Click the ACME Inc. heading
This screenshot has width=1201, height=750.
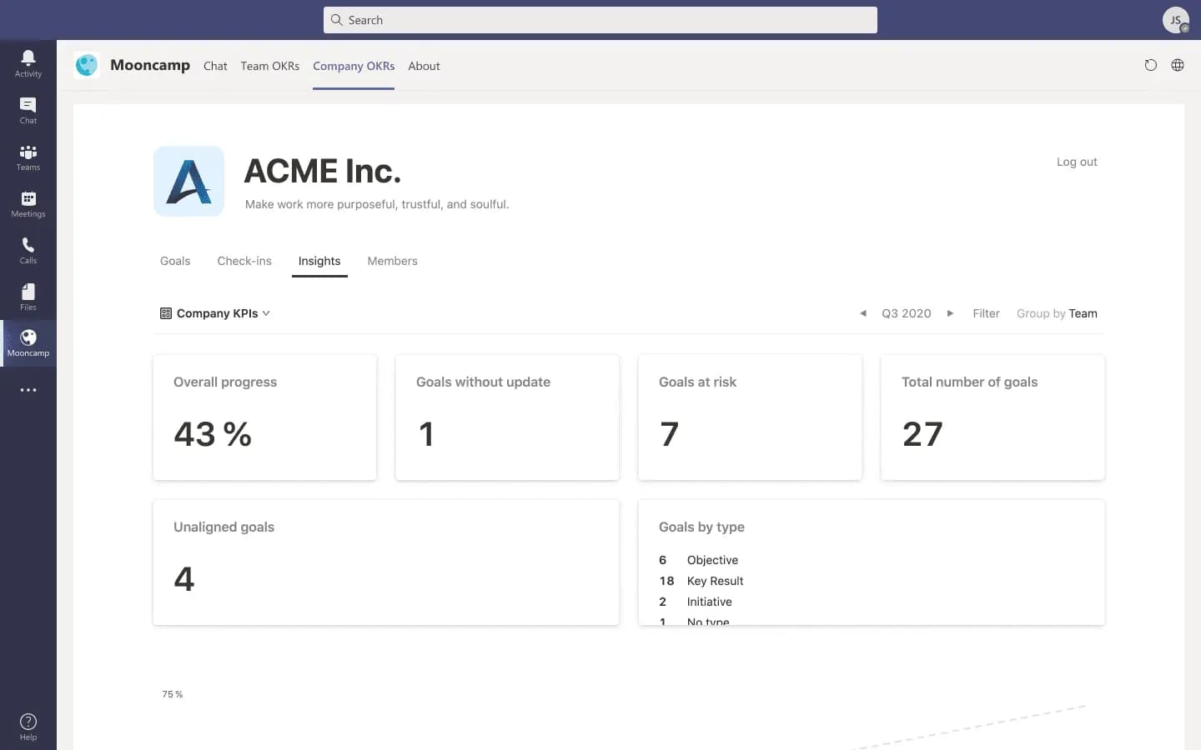pos(322,171)
